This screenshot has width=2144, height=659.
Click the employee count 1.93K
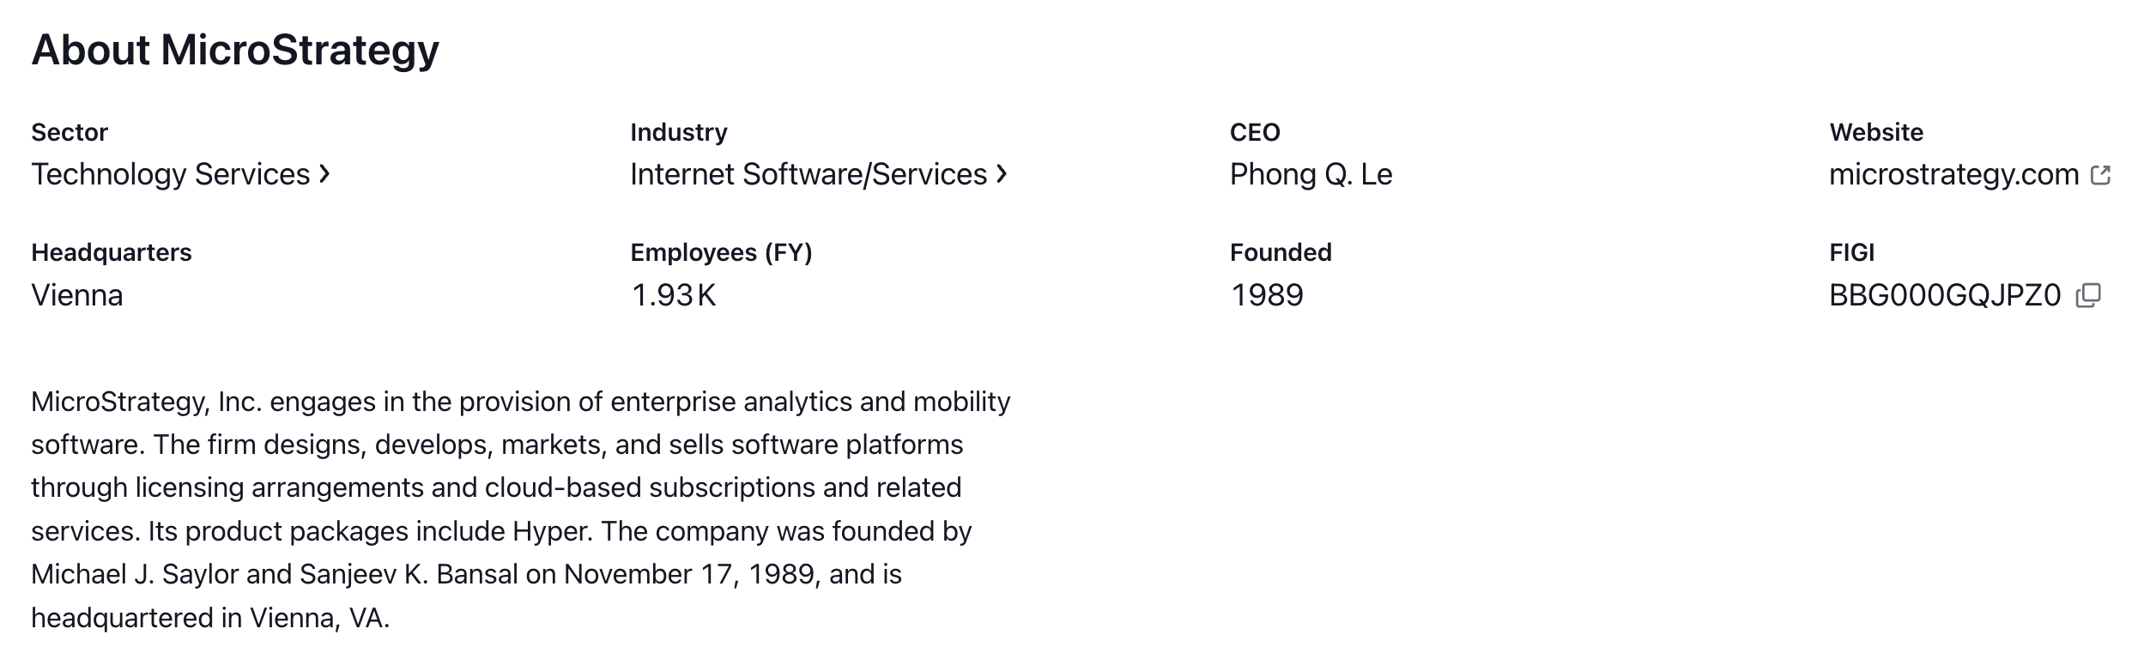pyautogui.click(x=673, y=295)
